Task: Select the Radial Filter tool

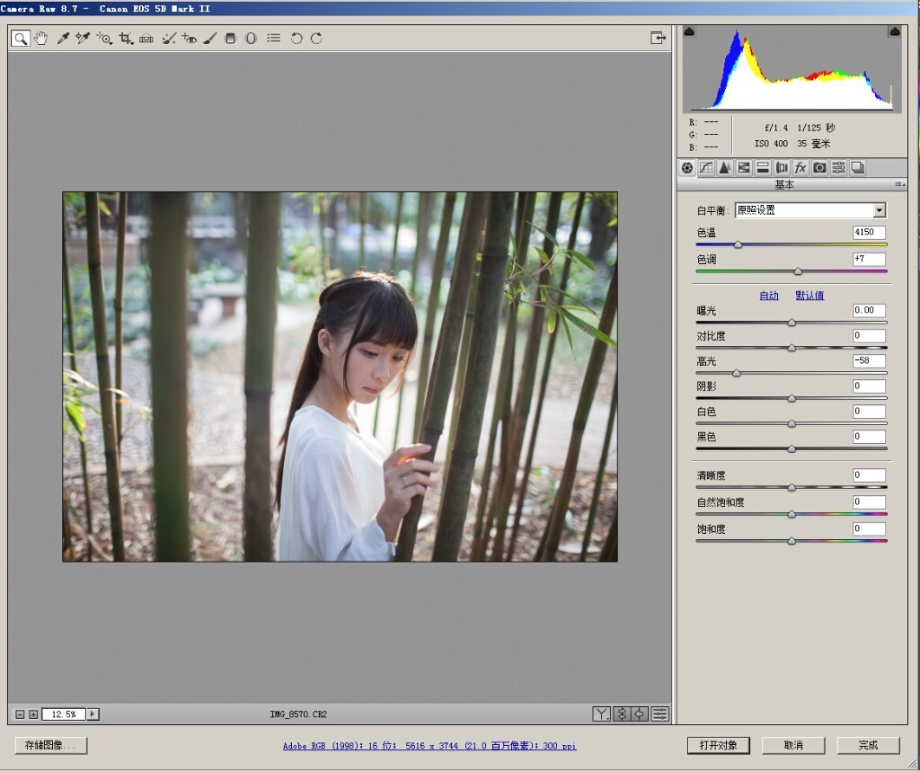Action: 251,39
